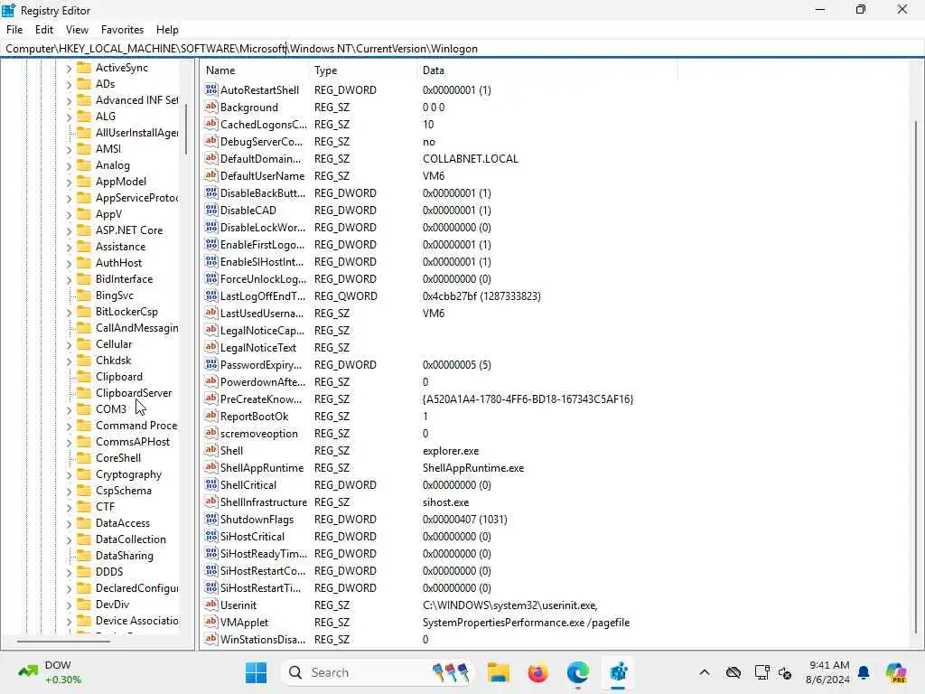This screenshot has height=694, width=925.
Task: Click the Background string value icon
Action: coord(211,107)
